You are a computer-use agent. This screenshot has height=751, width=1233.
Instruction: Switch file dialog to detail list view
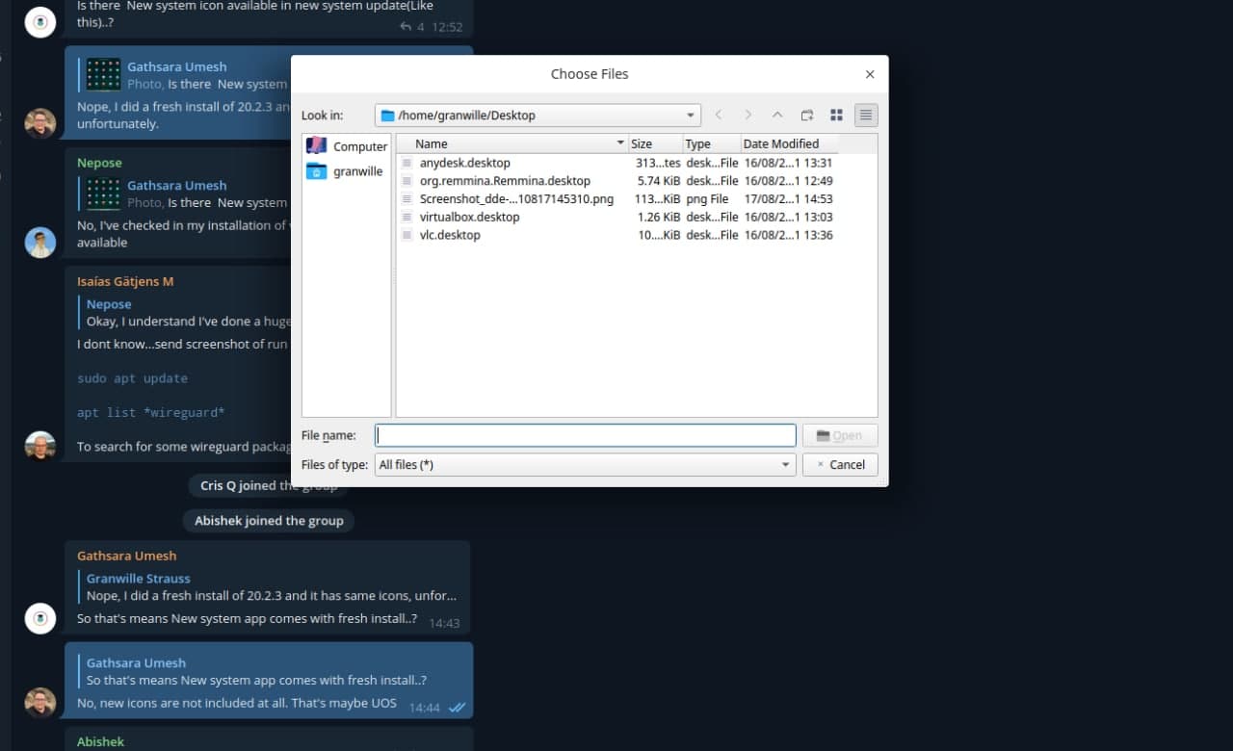[866, 116]
